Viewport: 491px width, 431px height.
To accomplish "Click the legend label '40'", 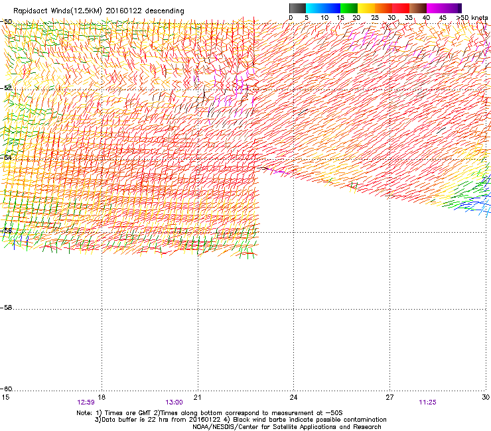I will tap(426, 18).
